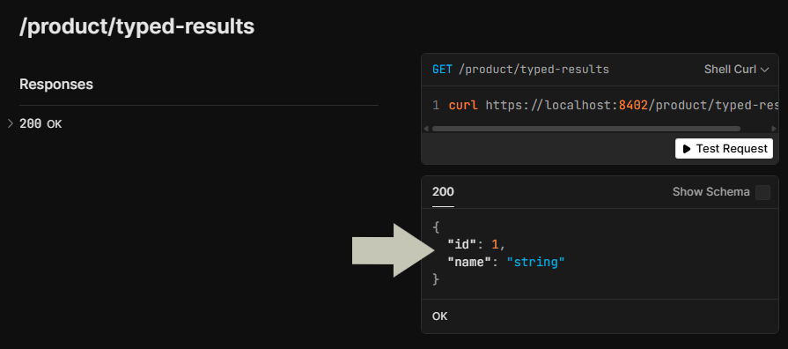This screenshot has width=788, height=349.
Task: Open the Shell Curl language dropdown
Action: pos(736,70)
